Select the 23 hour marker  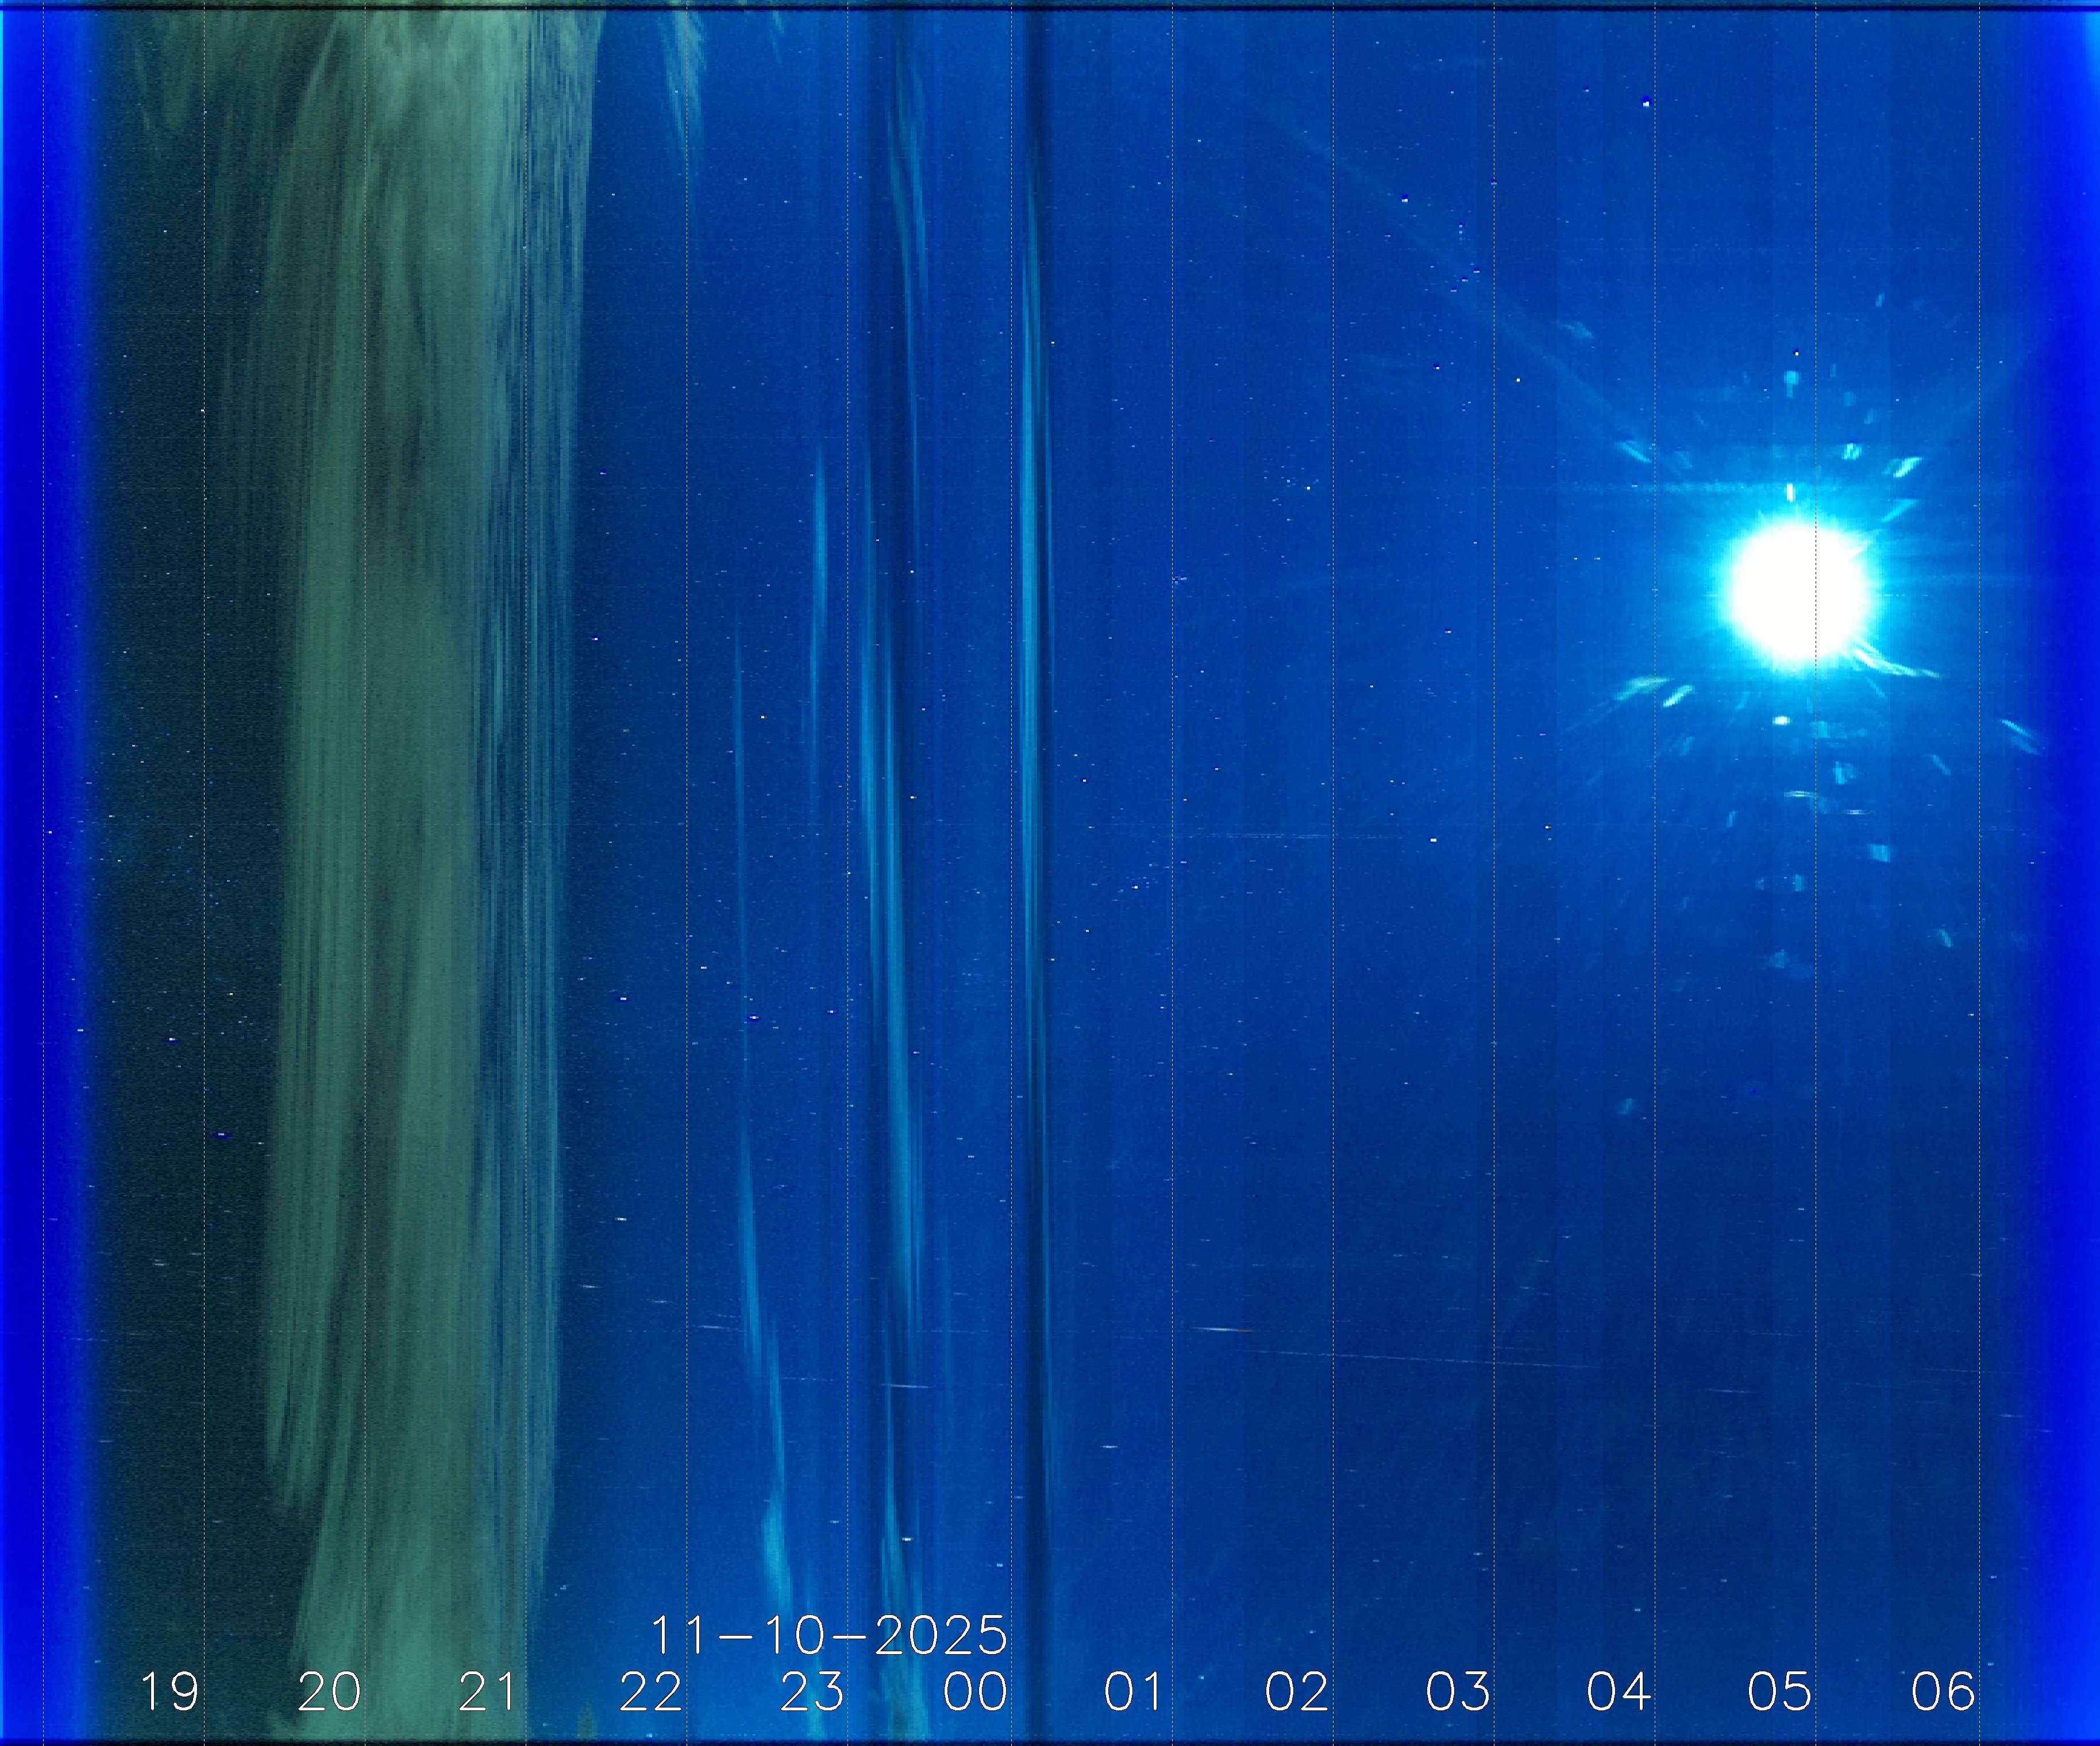click(812, 1692)
